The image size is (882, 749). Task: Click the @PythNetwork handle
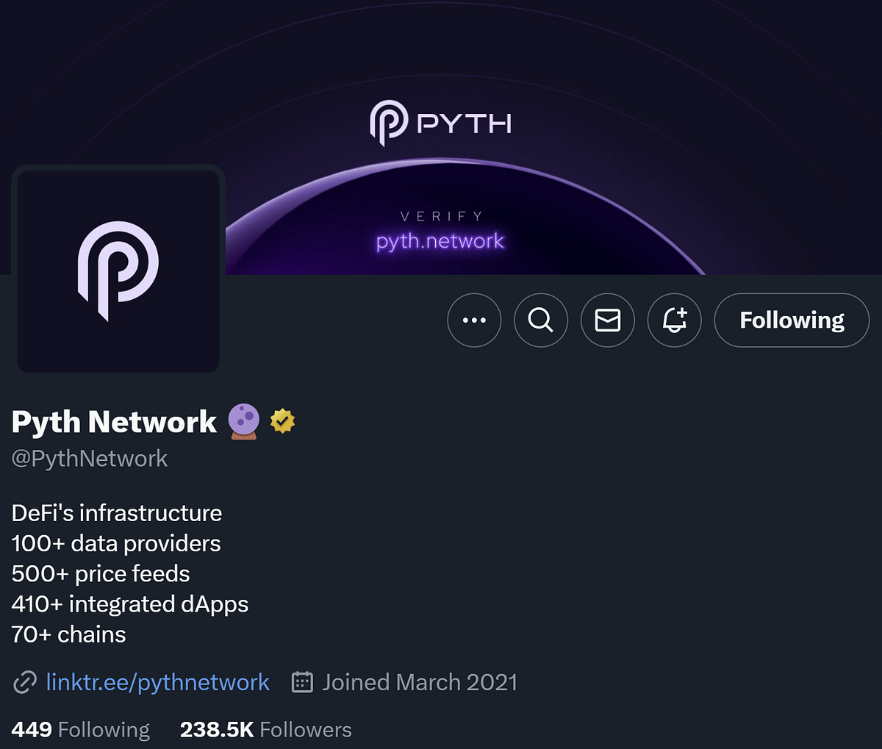click(89, 458)
